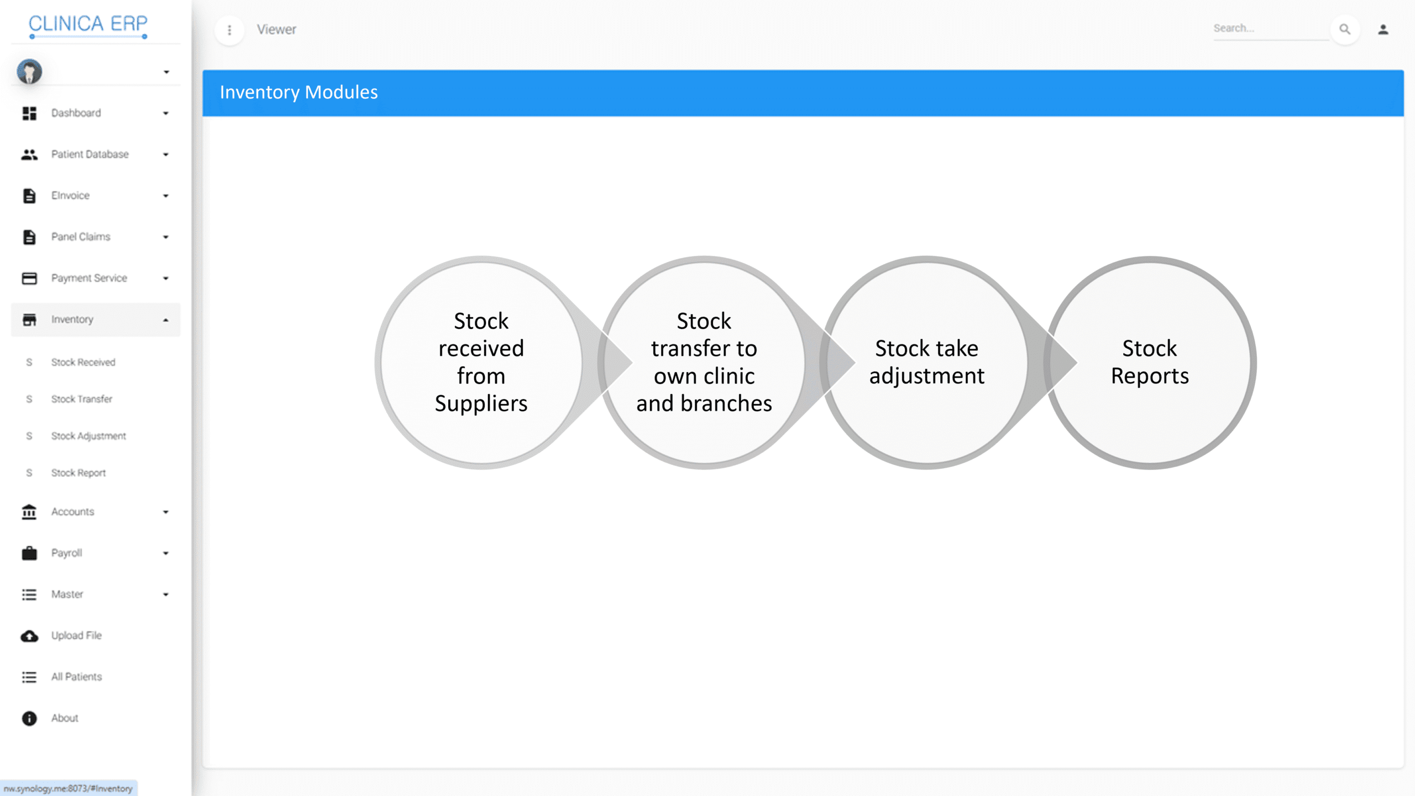
Task: Click the Dashboard grid icon
Action: (29, 113)
